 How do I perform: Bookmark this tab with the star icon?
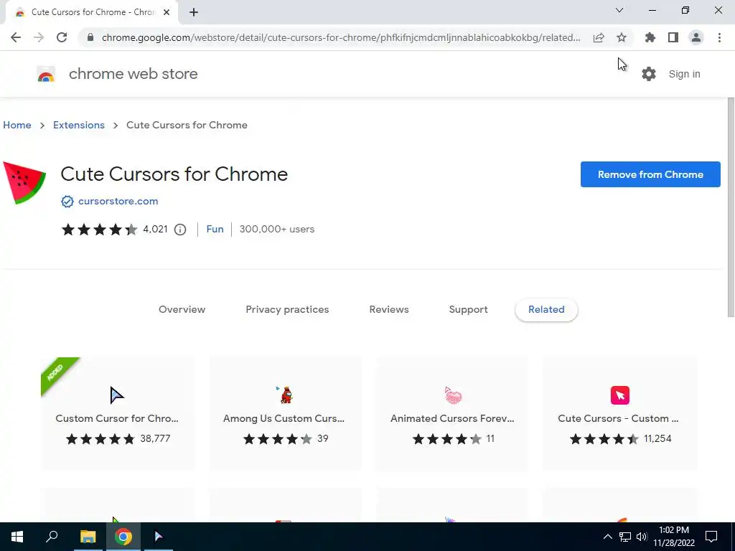coord(622,37)
